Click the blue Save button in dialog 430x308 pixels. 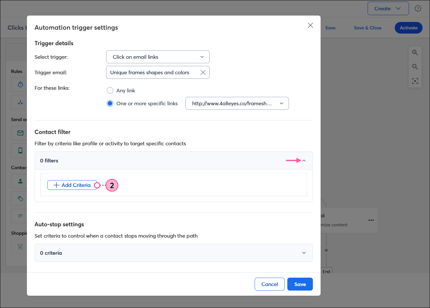click(x=300, y=284)
